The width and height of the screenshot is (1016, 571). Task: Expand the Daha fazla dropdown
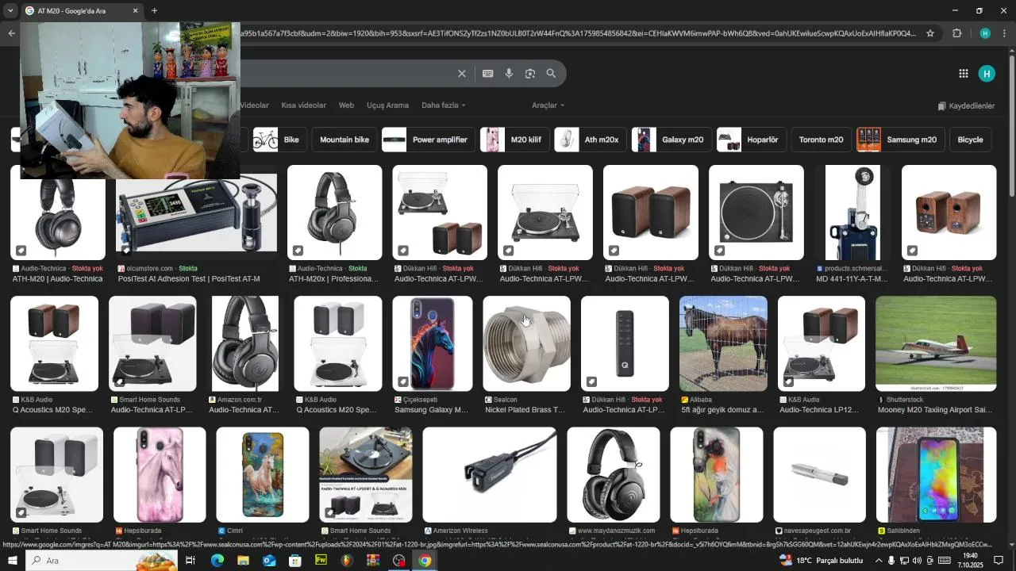443,105
